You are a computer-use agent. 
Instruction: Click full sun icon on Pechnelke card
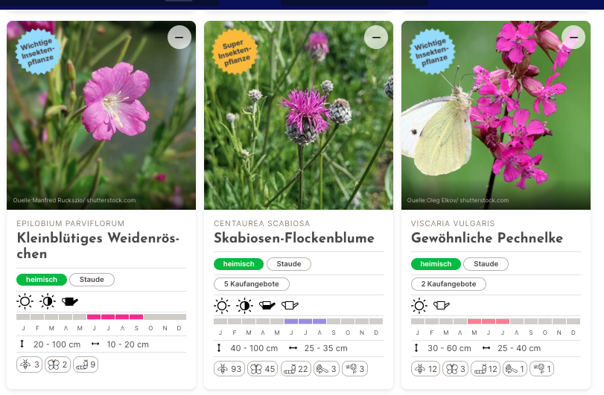click(x=419, y=306)
